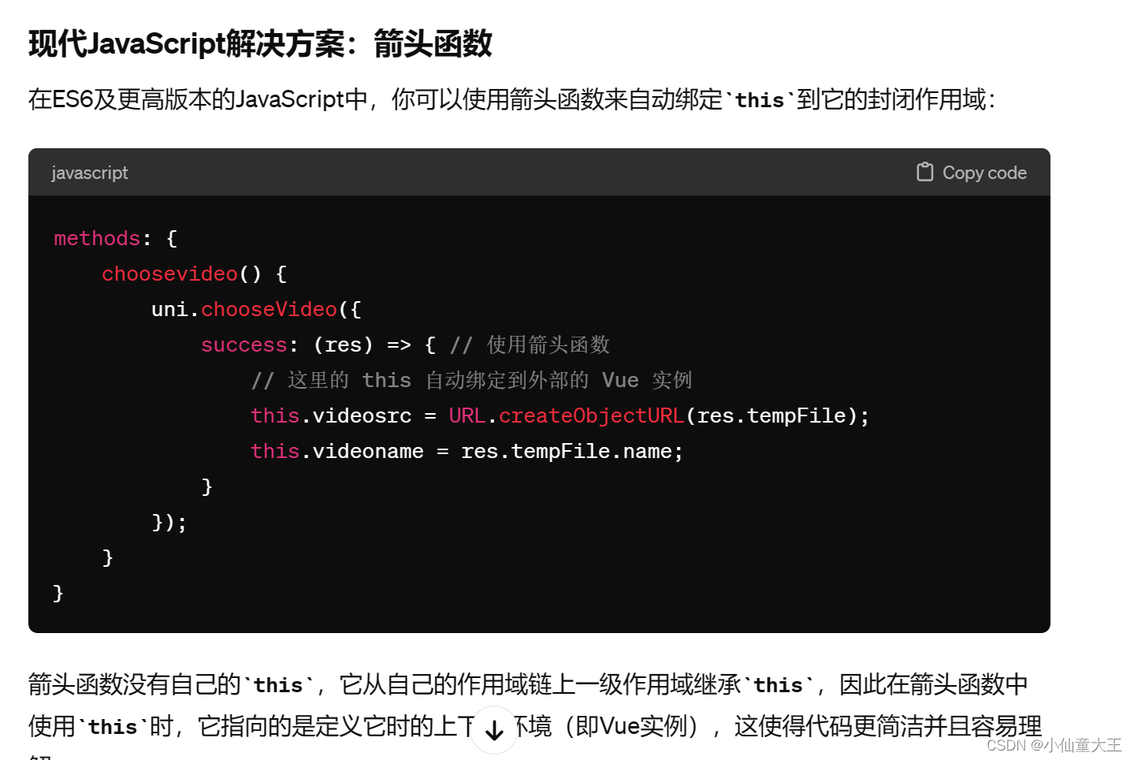1134x760 pixels.
Task: Click the line with URL.createObjectURL(res.tempFile)
Action: (560, 415)
